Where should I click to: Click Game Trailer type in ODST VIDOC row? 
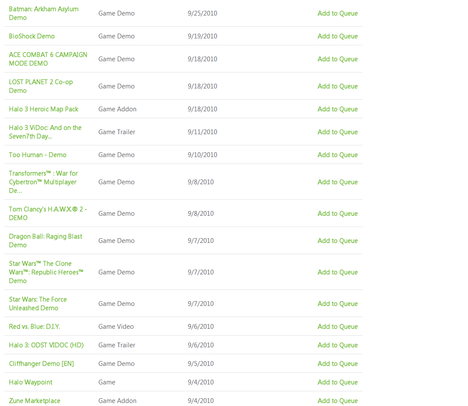pos(117,345)
